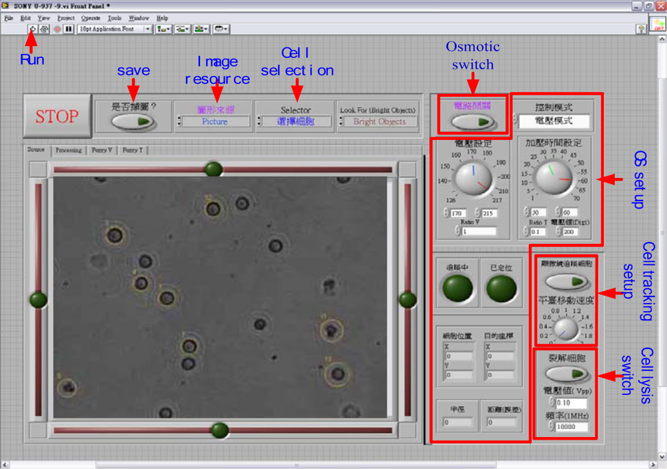Toggle the osmotic circuit switch
The width and height of the screenshot is (667, 469).
click(x=472, y=122)
